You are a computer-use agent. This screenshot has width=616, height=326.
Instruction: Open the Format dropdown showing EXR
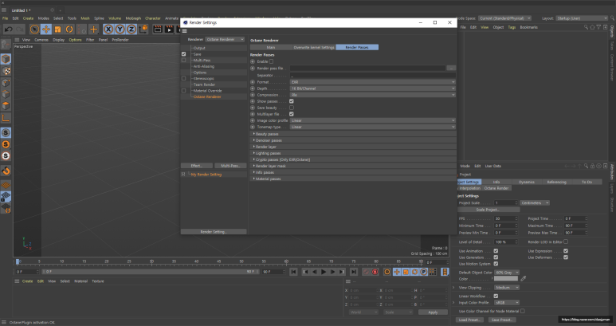[x=372, y=82]
